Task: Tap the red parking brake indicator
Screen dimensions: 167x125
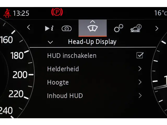Action: point(57,12)
